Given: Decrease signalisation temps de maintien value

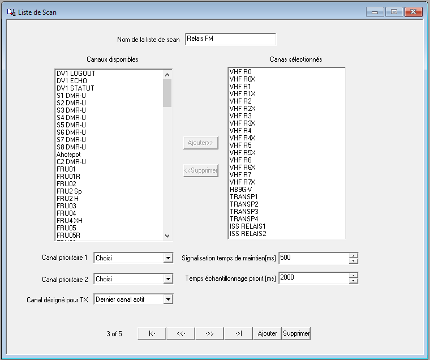Looking at the screenshot, I should (x=354, y=261).
